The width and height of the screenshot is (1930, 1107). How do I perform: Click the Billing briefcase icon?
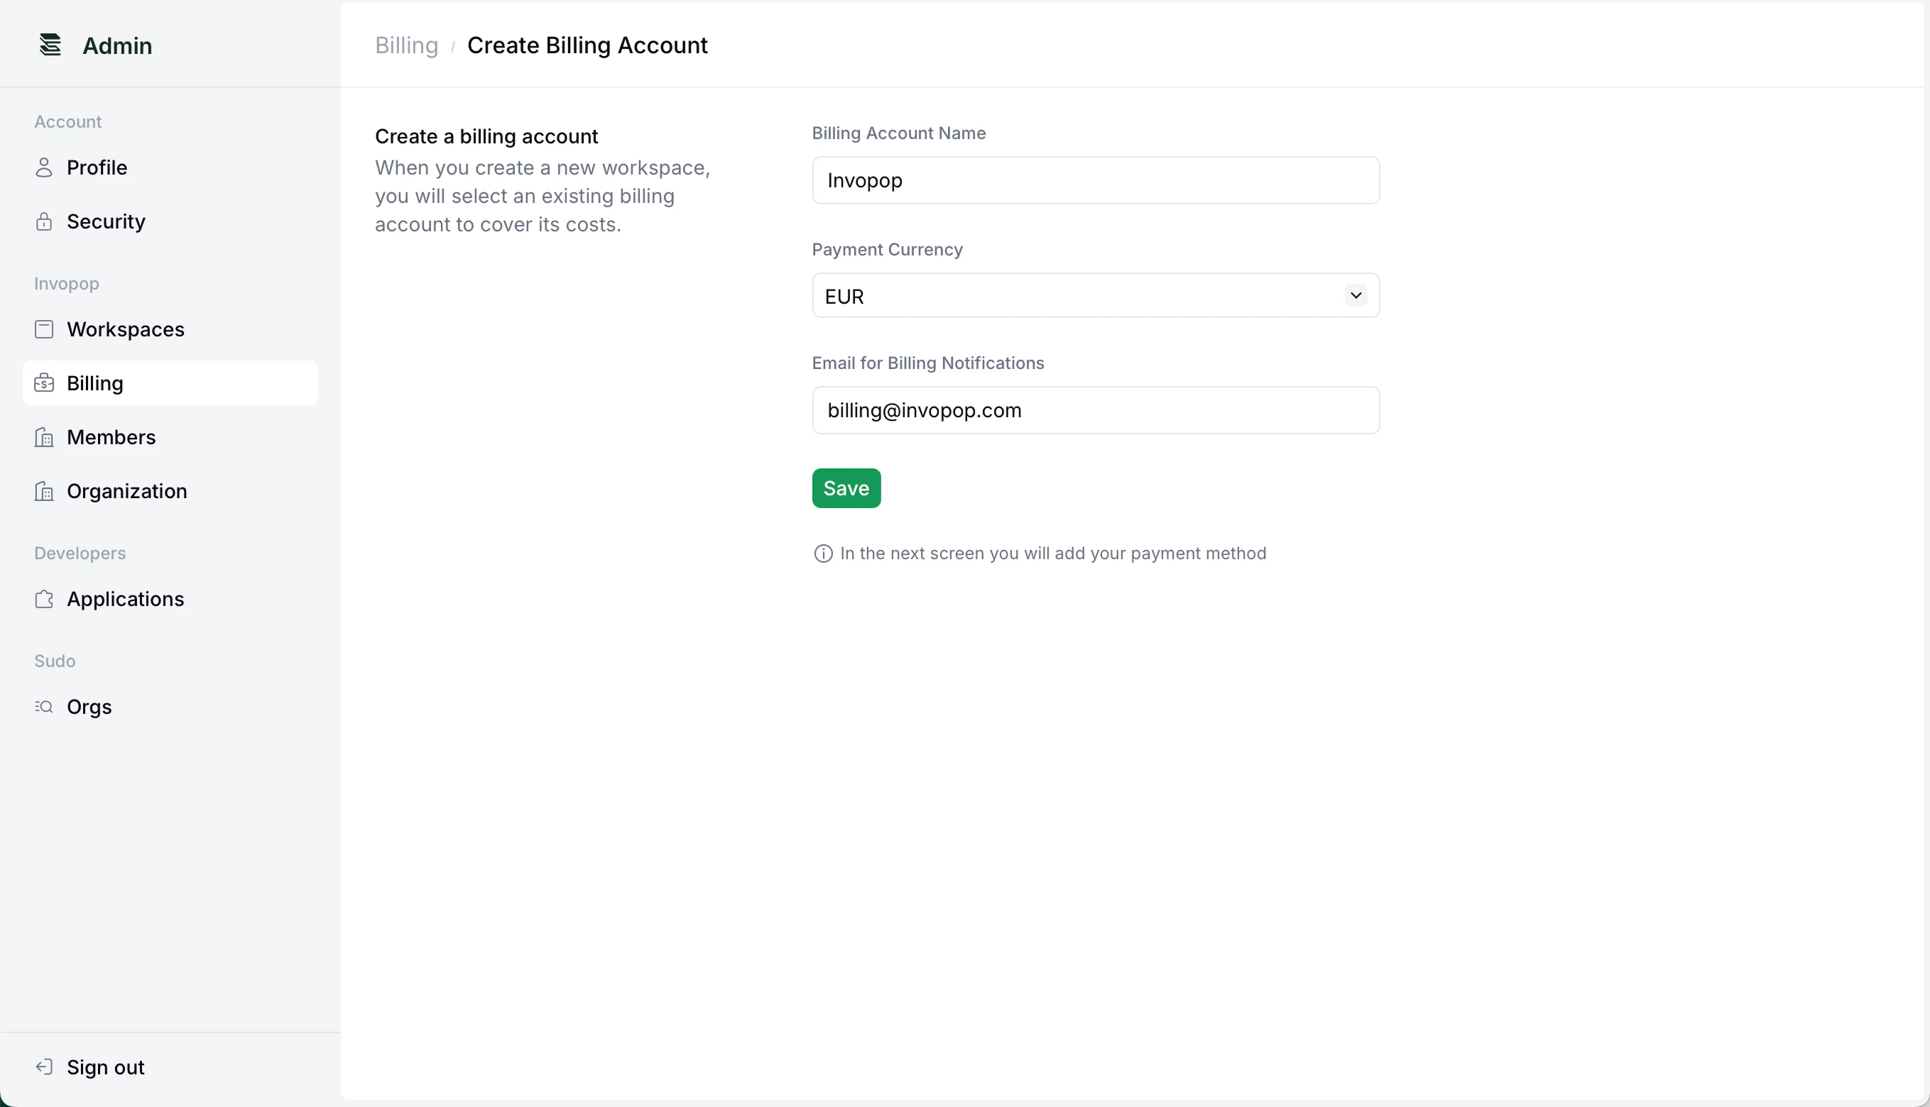44,383
